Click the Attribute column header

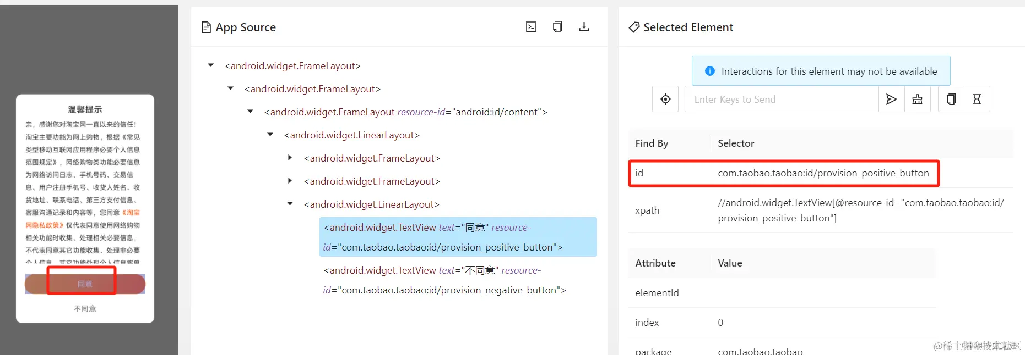click(x=655, y=263)
